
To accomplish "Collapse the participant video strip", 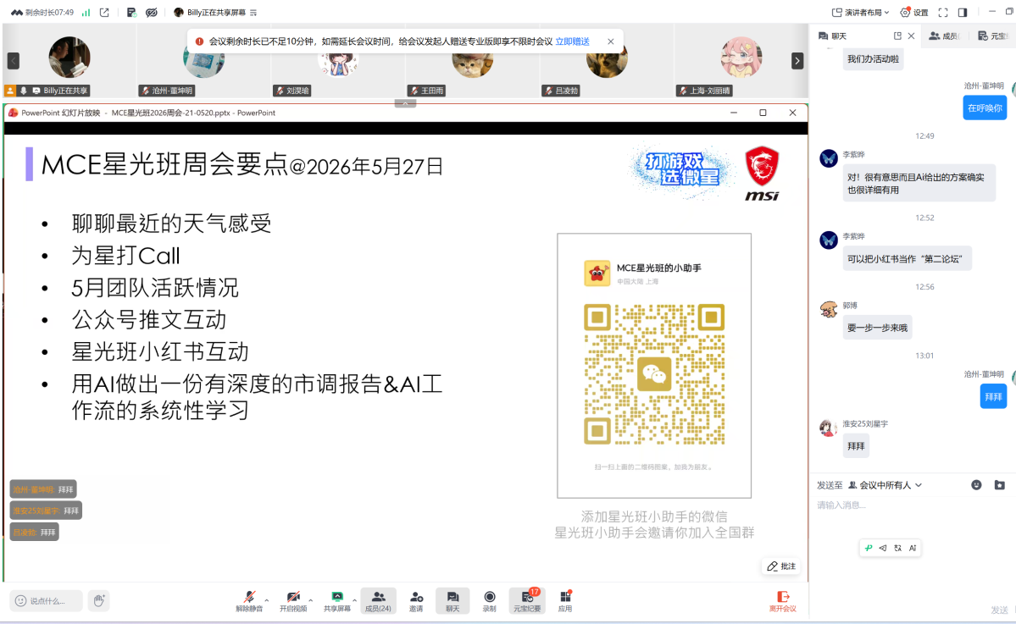I will (x=405, y=103).
